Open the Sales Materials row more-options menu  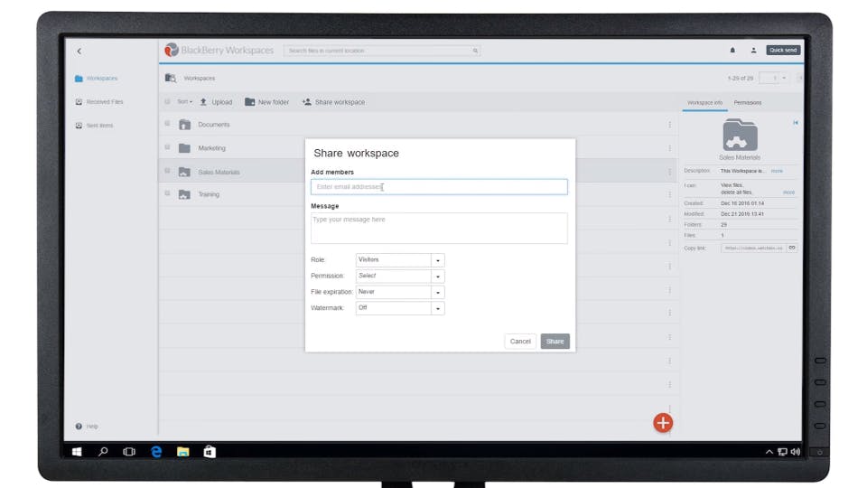(669, 172)
